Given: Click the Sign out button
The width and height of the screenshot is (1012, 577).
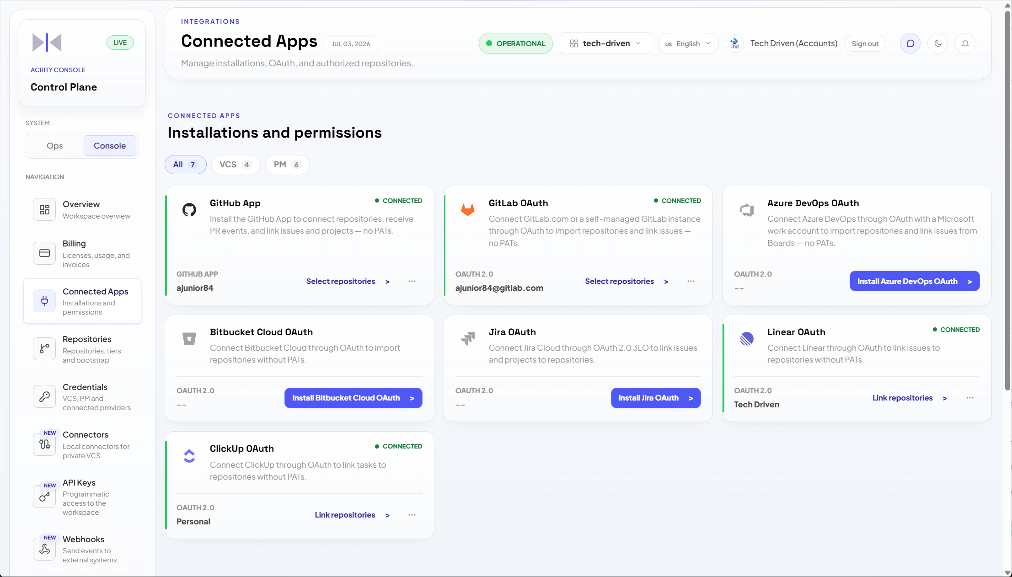Looking at the screenshot, I should click(865, 43).
